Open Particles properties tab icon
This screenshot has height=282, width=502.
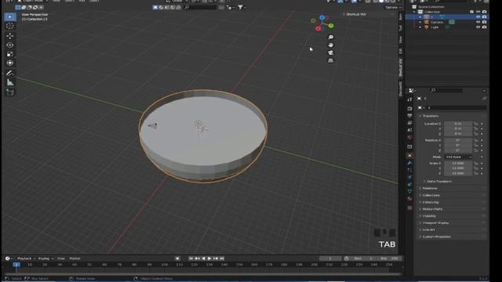409,170
